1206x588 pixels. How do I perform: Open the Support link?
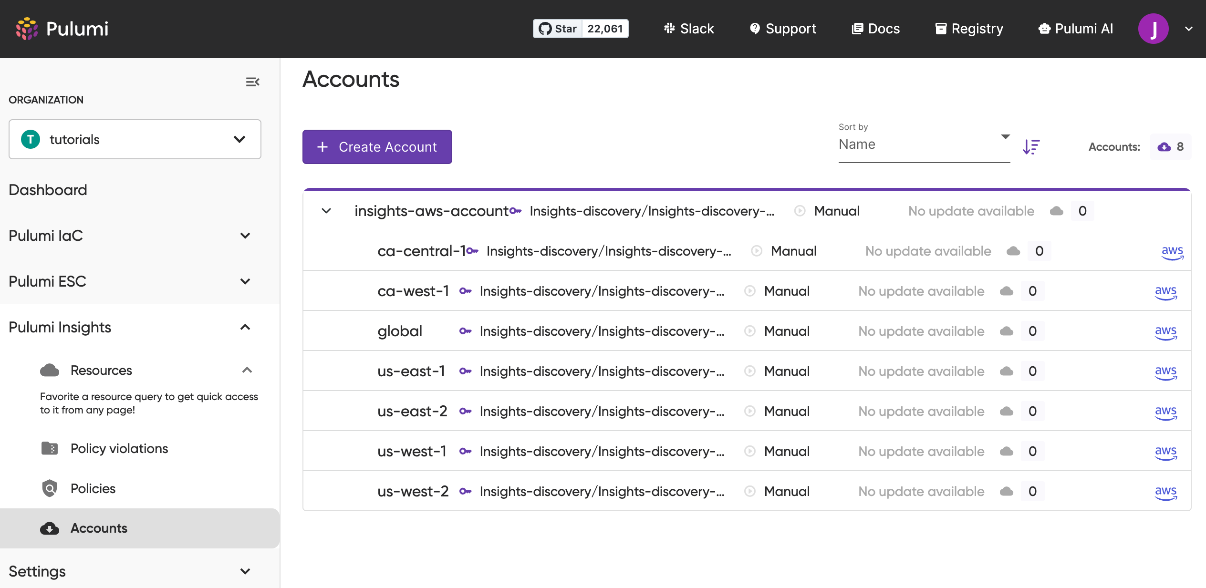pos(783,29)
